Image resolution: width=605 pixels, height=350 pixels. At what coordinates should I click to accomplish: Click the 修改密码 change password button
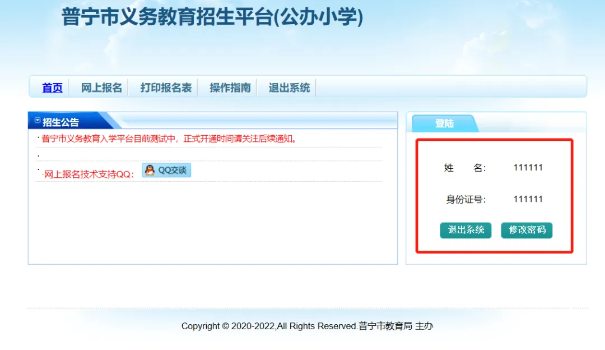527,230
